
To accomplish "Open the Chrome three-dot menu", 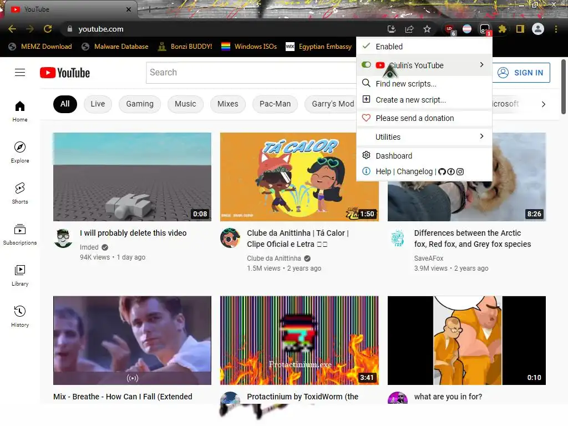I will coord(556,29).
